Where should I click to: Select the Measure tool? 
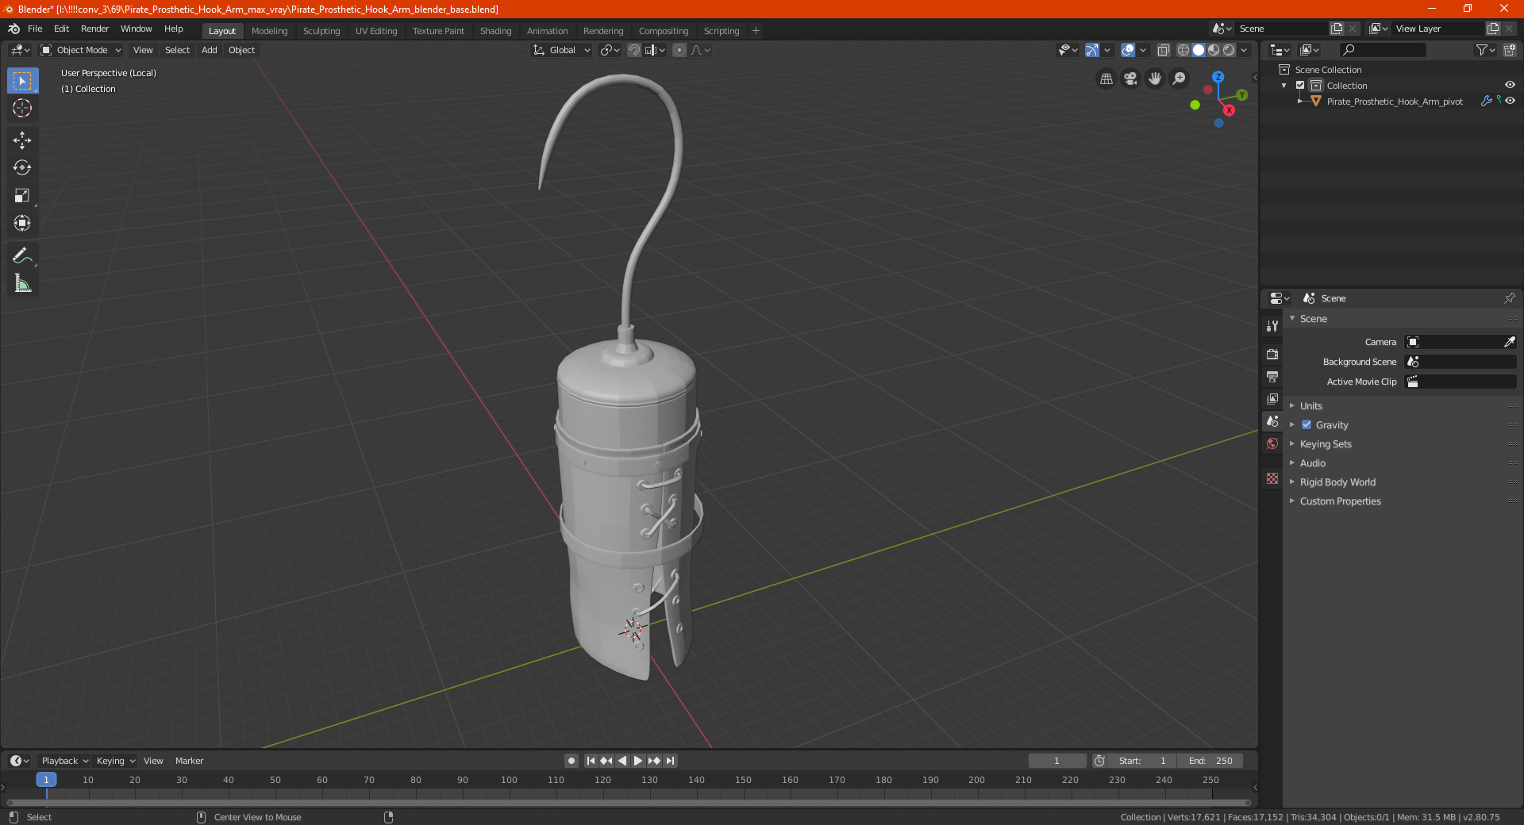(x=22, y=283)
